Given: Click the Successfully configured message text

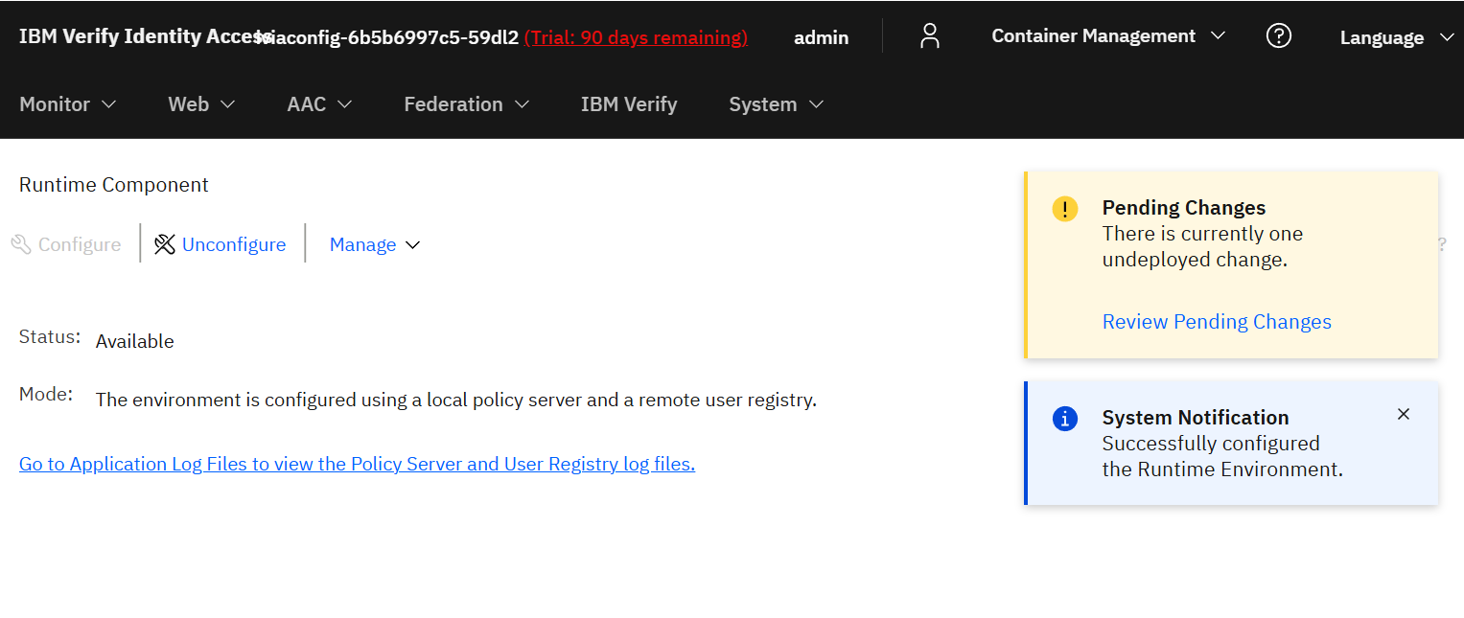Looking at the screenshot, I should pyautogui.click(x=1222, y=456).
